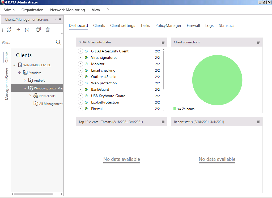Expand the Android group in the tree
Screen dimensions: 272x198
(25, 80)
